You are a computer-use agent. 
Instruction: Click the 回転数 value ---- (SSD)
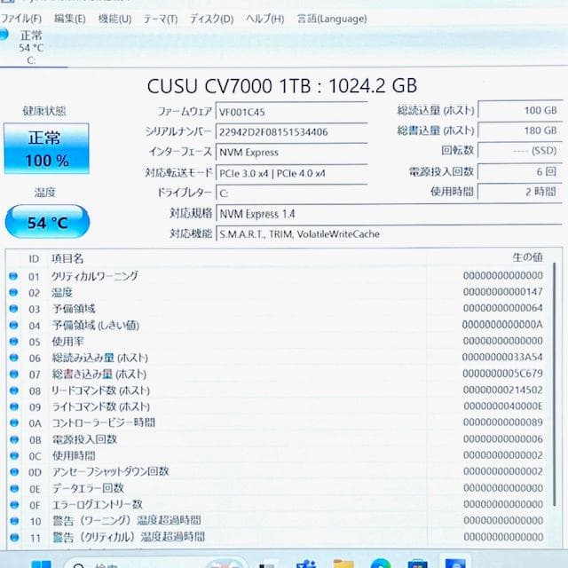pyautogui.click(x=520, y=150)
